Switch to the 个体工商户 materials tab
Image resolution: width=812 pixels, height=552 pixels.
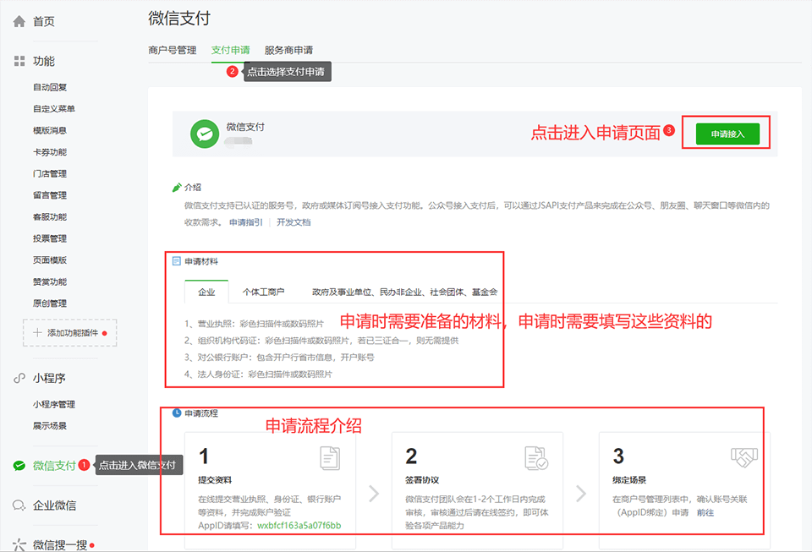pyautogui.click(x=263, y=292)
